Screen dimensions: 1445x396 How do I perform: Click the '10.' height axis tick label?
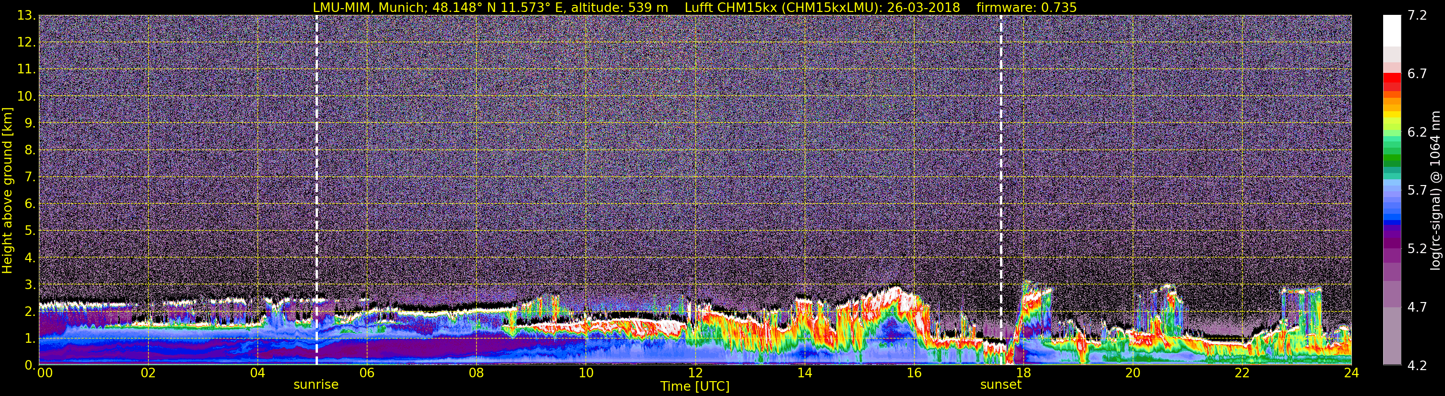coord(26,96)
